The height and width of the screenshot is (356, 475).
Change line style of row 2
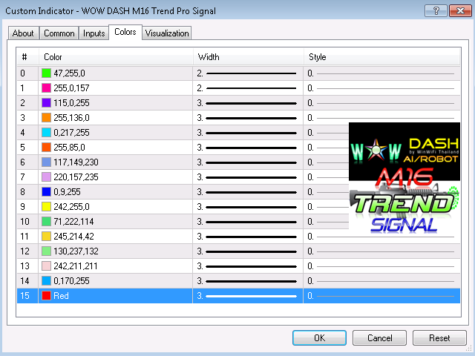pyautogui.click(x=381, y=103)
